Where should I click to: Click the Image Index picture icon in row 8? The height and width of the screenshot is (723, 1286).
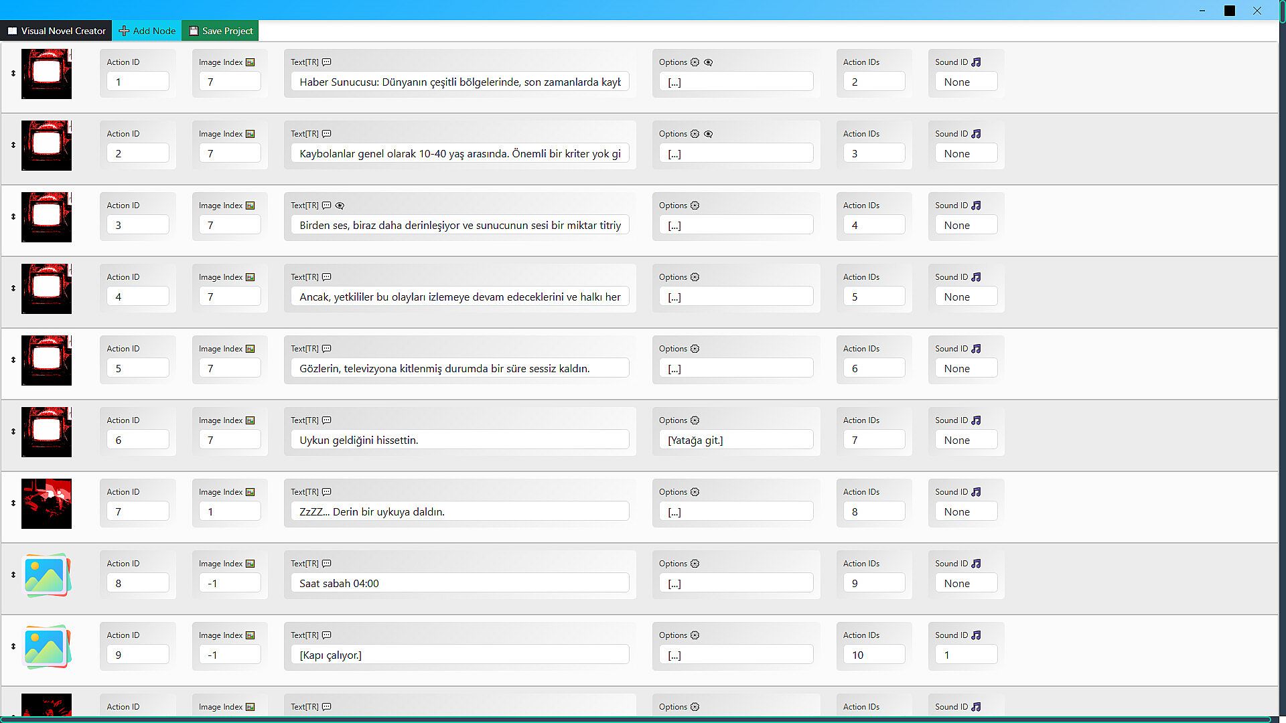click(250, 564)
